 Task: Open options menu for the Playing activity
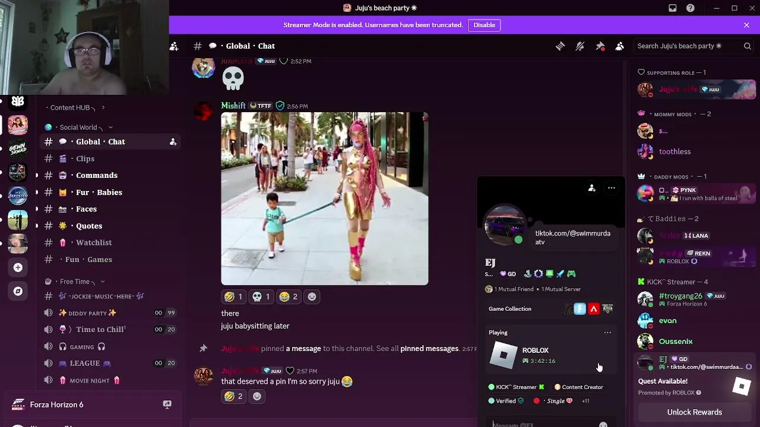pos(607,333)
